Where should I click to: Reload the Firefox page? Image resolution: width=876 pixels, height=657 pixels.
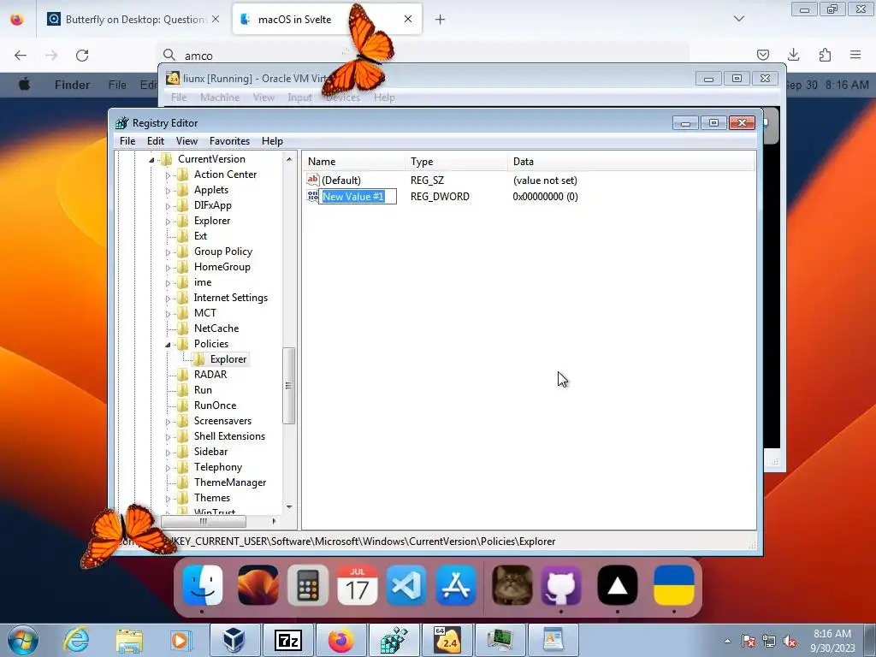[x=82, y=55]
